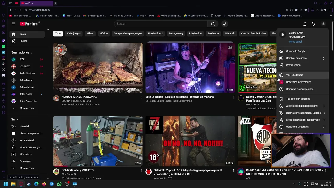Click the search magnifier button
Screen dimensions: 334x188
coord(213,24)
